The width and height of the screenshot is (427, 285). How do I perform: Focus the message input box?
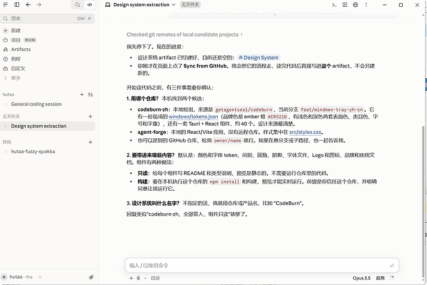256,265
